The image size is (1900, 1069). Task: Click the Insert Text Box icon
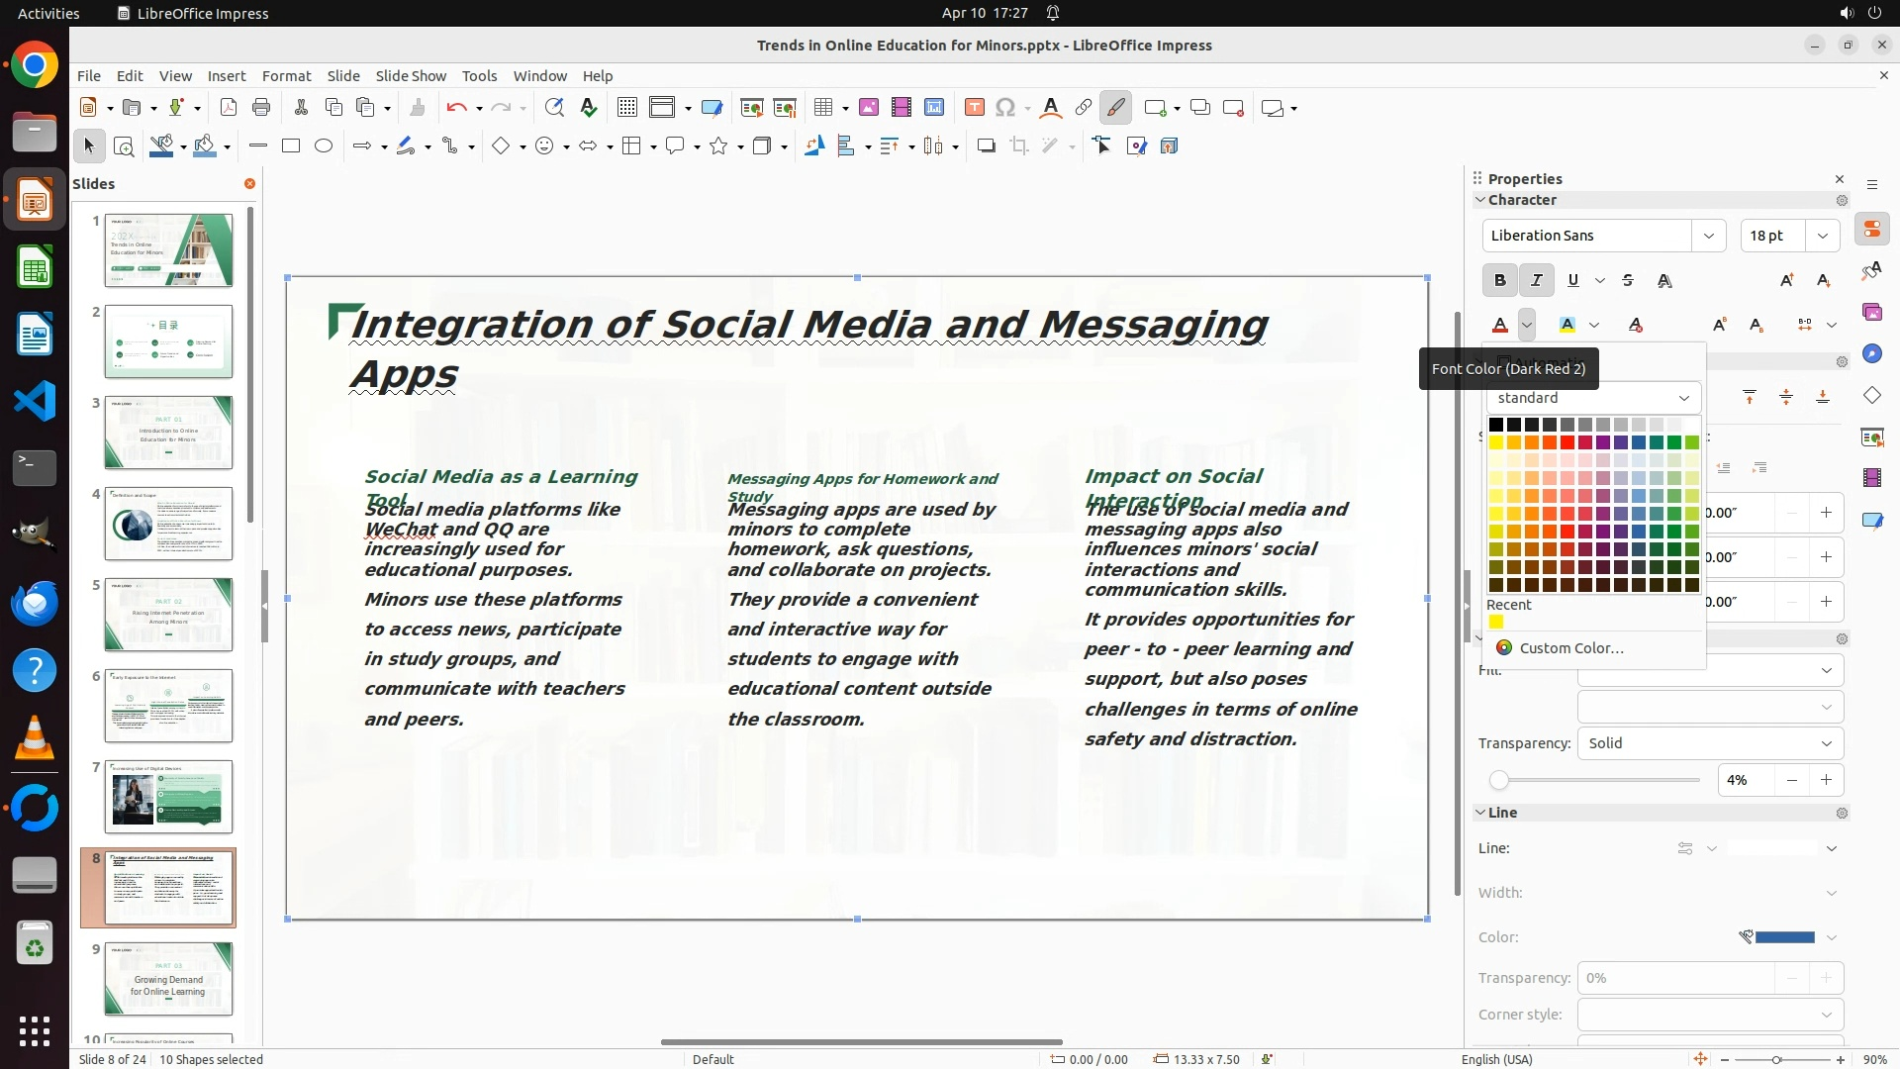pos(974,108)
